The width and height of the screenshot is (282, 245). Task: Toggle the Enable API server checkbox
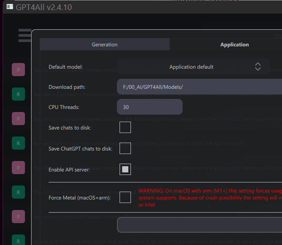[x=125, y=169]
